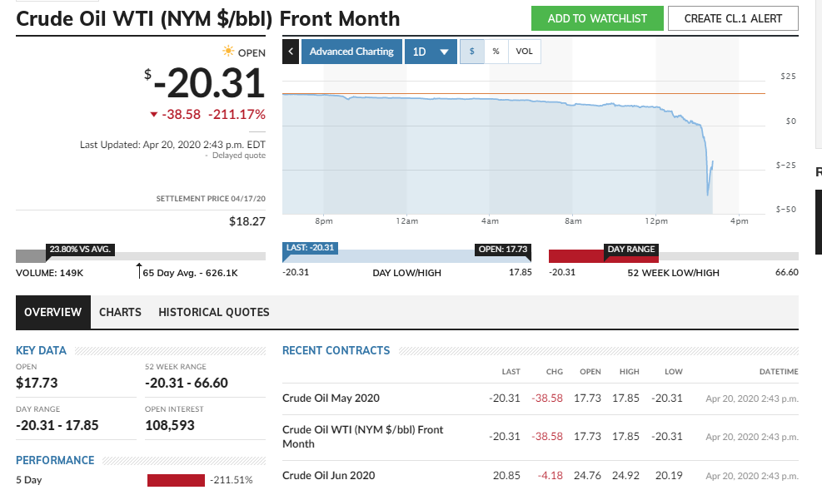The image size is (822, 490).
Task: Switch chart to percent (%) view
Action: tap(496, 52)
